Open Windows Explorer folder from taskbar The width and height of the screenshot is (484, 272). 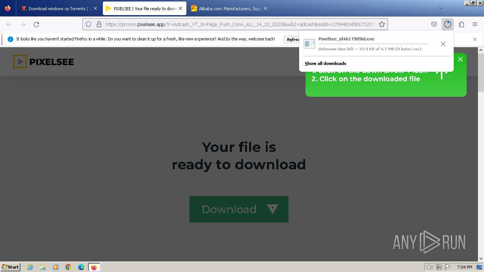click(43, 267)
